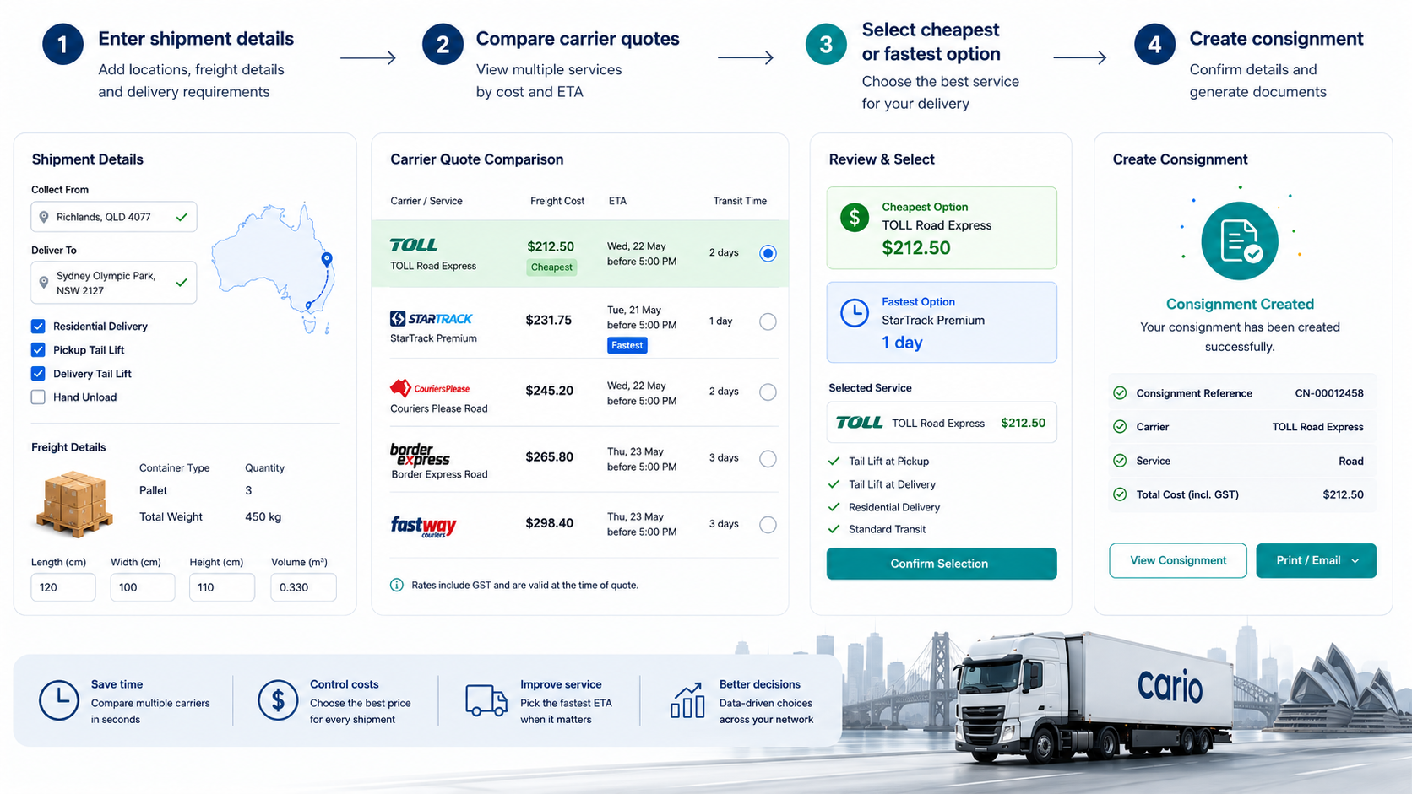Viewport: 1412px width, 794px height.
Task: Click the Collect From address field
Action: (x=114, y=217)
